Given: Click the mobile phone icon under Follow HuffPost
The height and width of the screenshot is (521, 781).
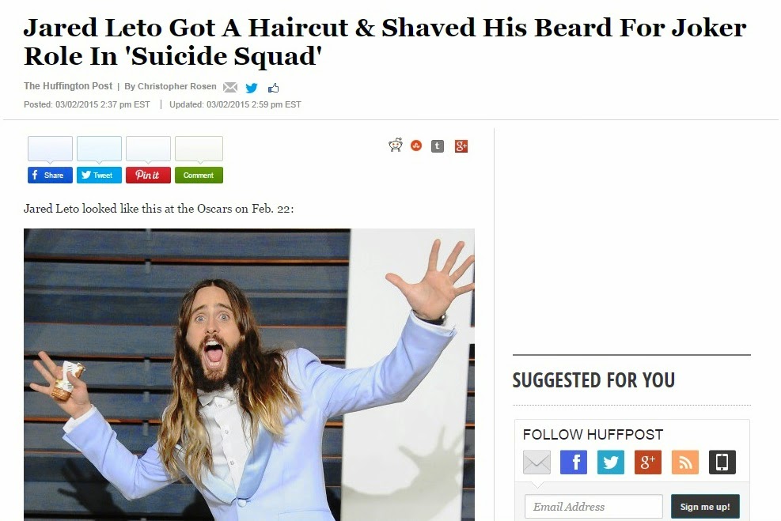Looking at the screenshot, I should [x=722, y=462].
